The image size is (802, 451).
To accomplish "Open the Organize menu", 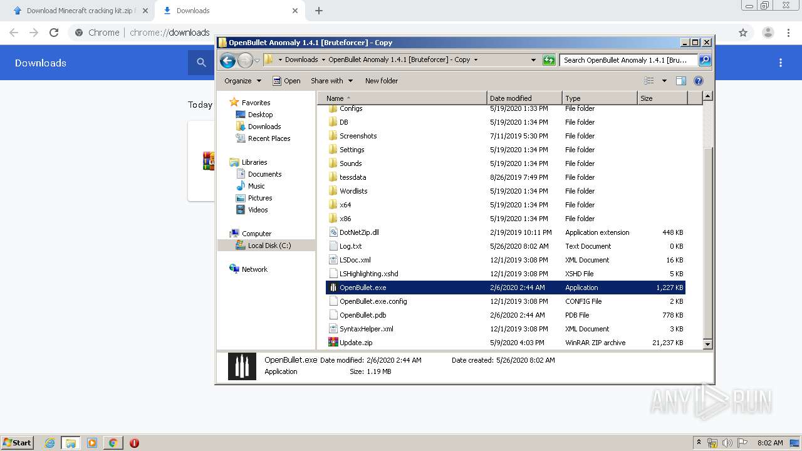I will coord(242,81).
